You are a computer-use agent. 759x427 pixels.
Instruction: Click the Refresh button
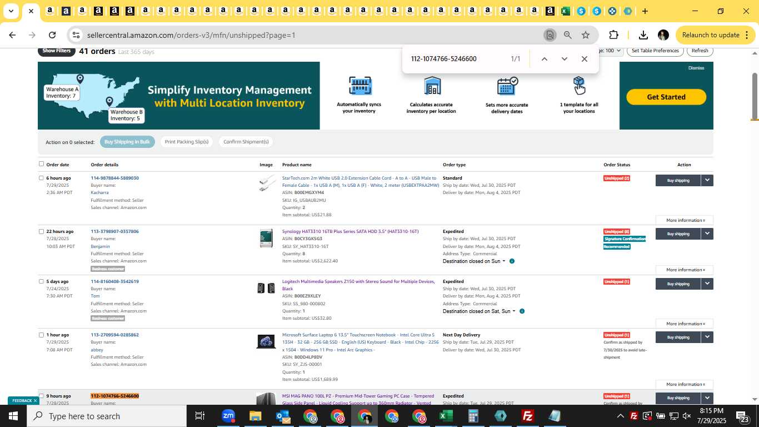tap(700, 51)
